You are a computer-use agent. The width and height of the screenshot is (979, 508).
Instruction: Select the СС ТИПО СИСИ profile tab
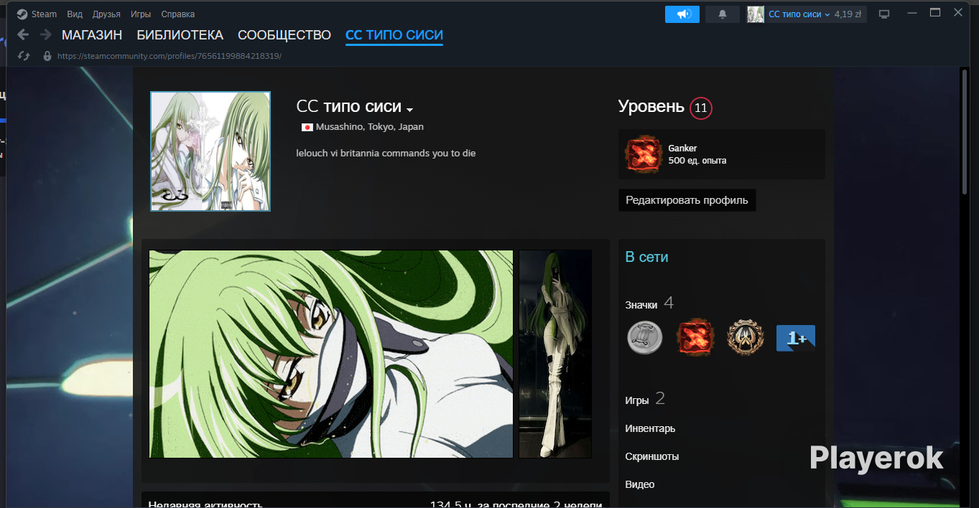coord(394,35)
